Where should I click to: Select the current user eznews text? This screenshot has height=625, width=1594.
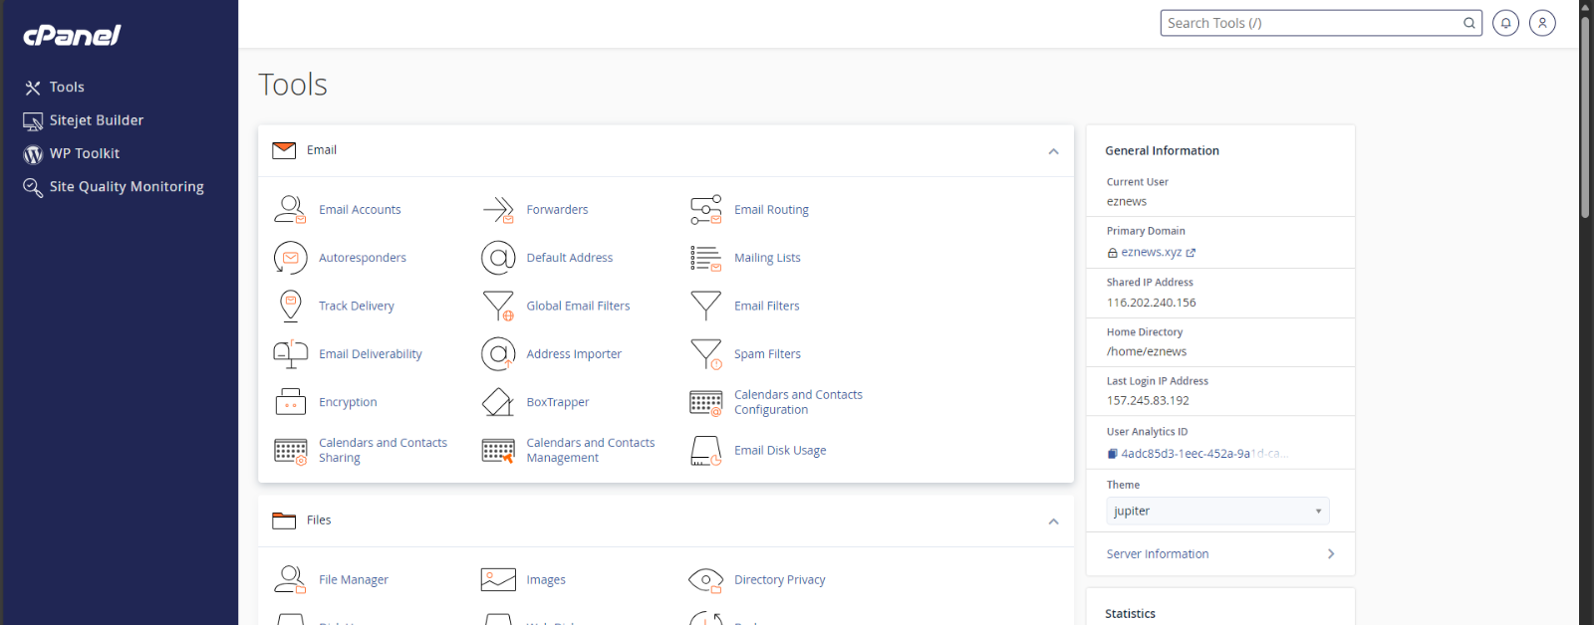coord(1127,202)
